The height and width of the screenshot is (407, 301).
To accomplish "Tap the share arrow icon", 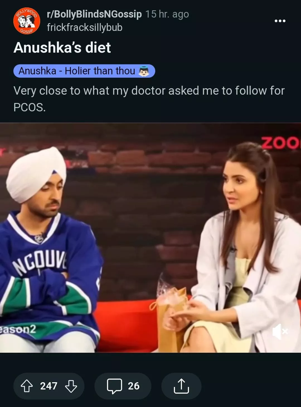I will point(181,386).
